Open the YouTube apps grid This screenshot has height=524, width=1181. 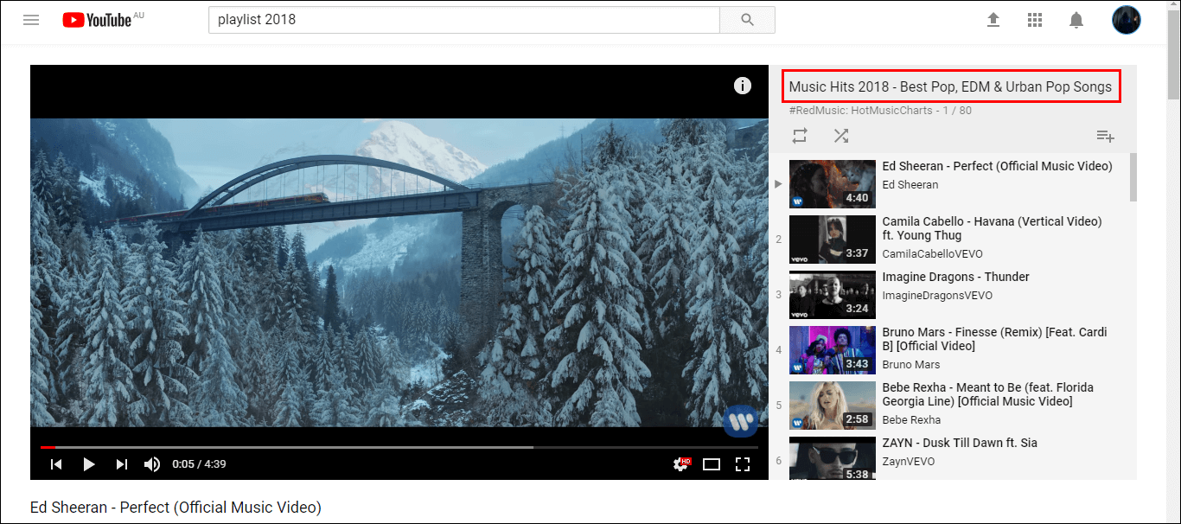coord(1035,19)
